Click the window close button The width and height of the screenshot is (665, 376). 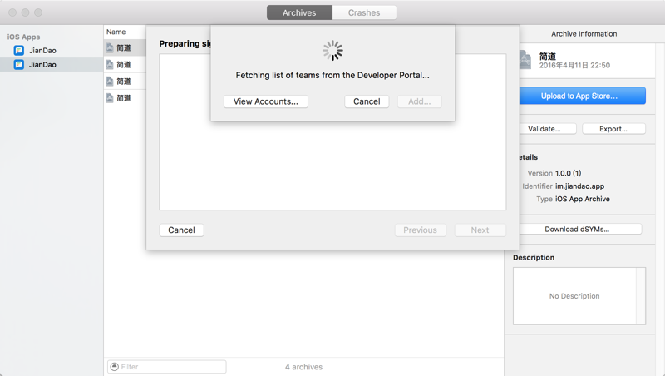tap(12, 12)
